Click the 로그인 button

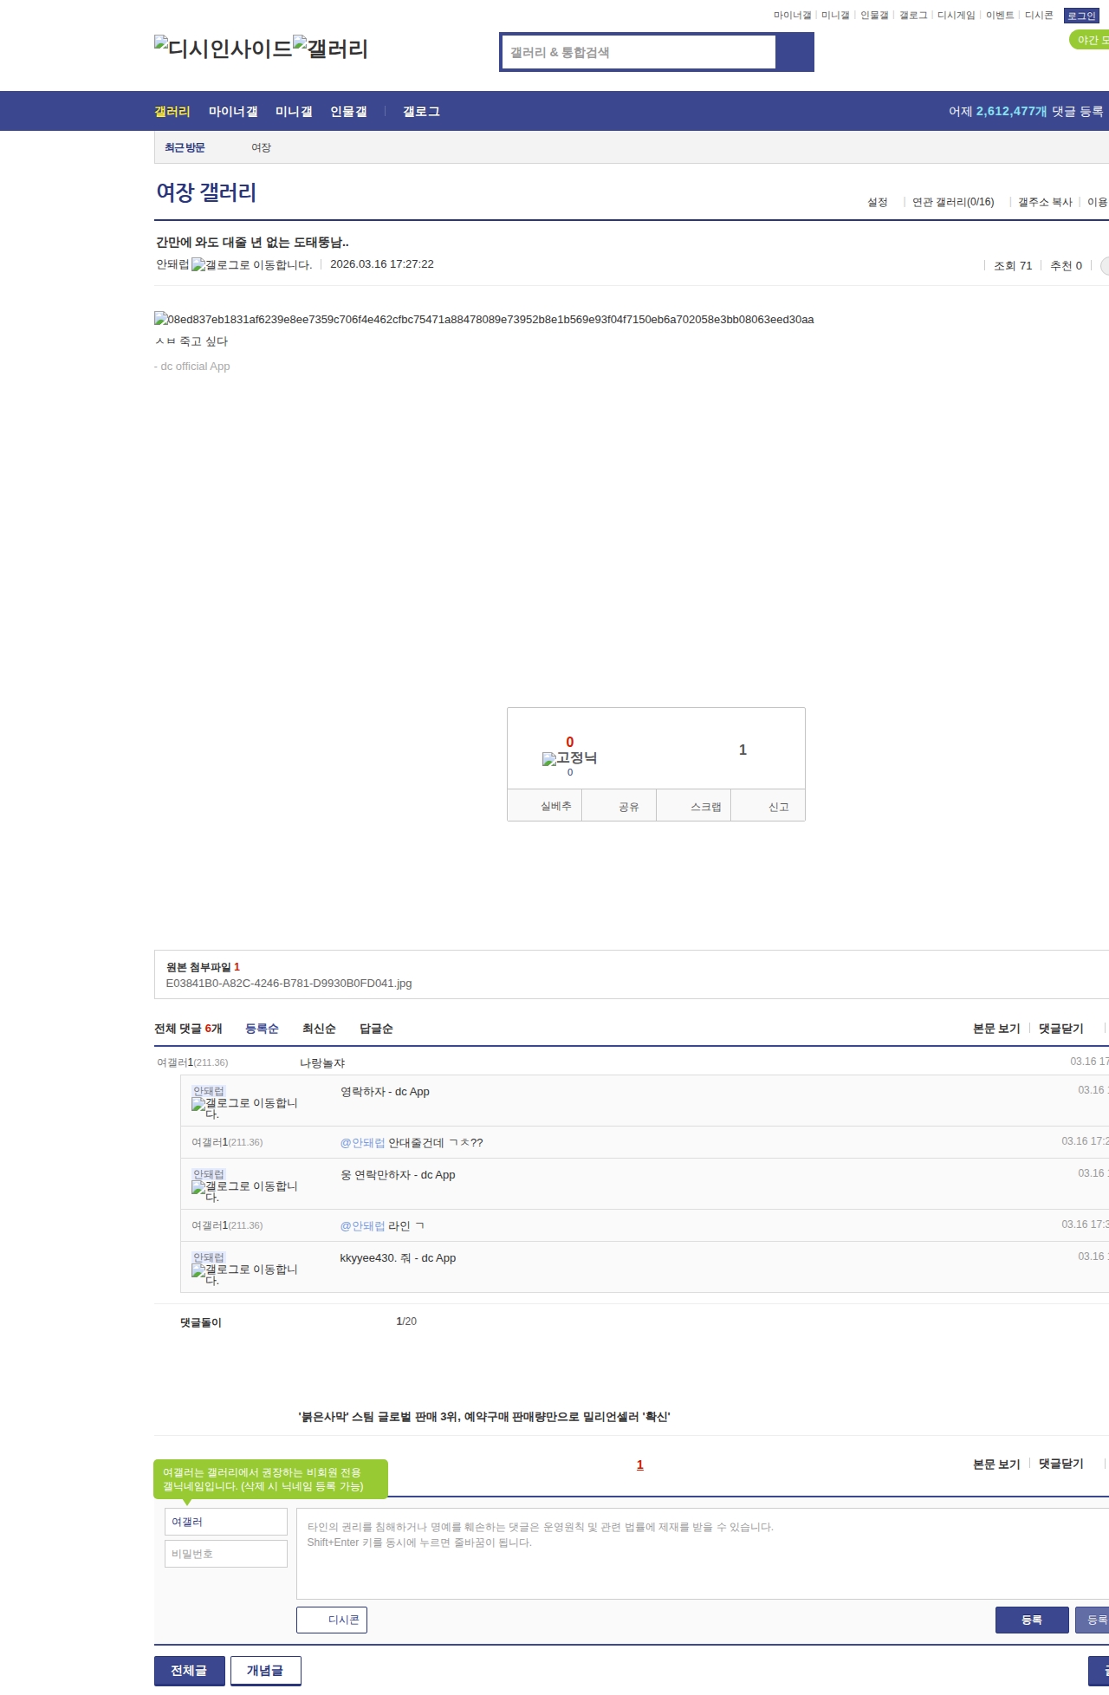tap(1081, 16)
